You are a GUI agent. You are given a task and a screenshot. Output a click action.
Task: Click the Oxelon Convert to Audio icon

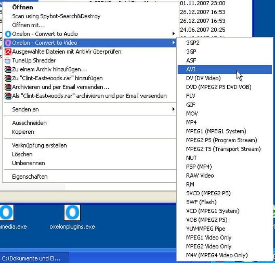[x=8, y=34]
